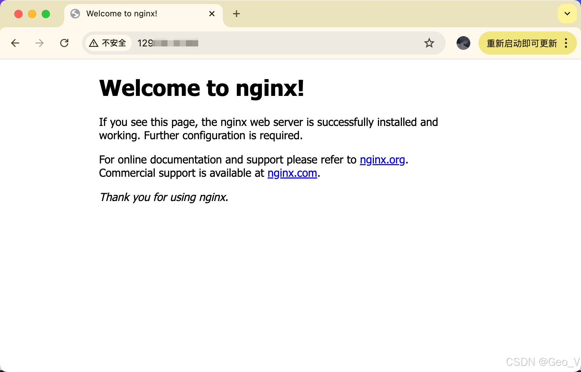Bookmark this page with the star icon
Viewport: 581px width, 372px height.
pyautogui.click(x=429, y=43)
